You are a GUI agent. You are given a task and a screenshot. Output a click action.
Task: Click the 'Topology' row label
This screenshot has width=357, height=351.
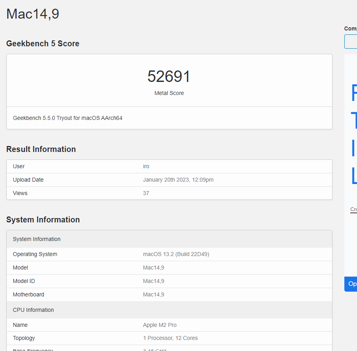pyautogui.click(x=24, y=338)
